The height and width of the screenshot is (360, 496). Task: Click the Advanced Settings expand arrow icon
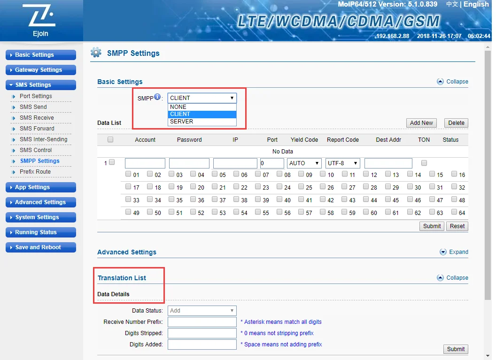pos(443,252)
